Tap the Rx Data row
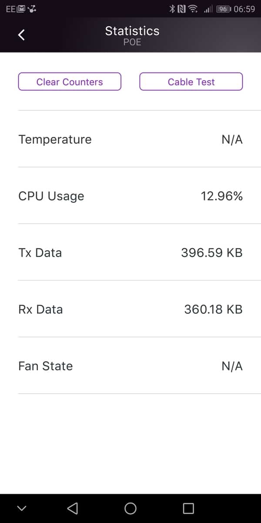This screenshot has width=261, height=523. coord(130,309)
